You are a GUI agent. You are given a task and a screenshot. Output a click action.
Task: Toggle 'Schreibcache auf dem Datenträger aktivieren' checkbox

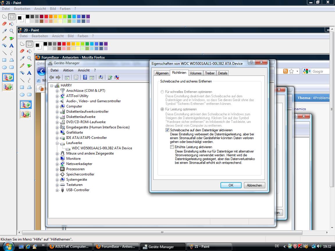pyautogui.click(x=167, y=130)
